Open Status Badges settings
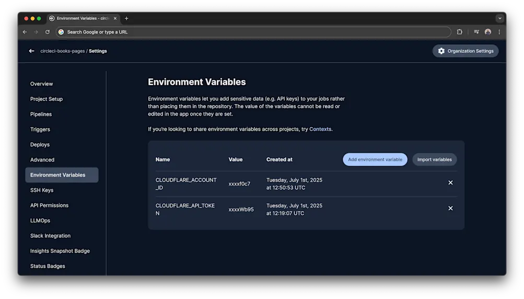524x299 pixels. (48, 266)
